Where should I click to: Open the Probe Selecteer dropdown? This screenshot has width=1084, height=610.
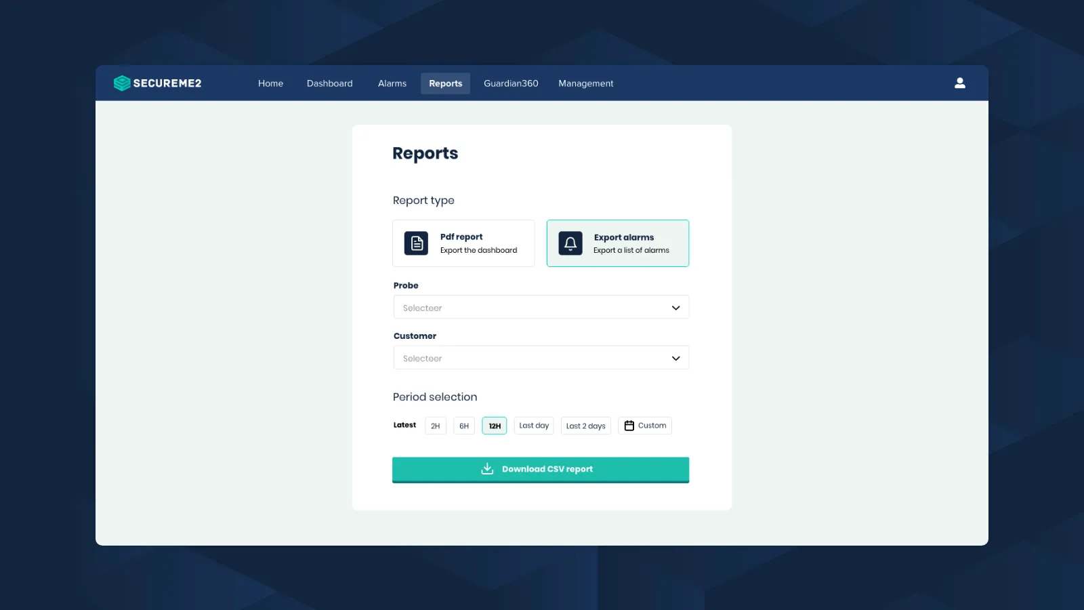tap(541, 307)
